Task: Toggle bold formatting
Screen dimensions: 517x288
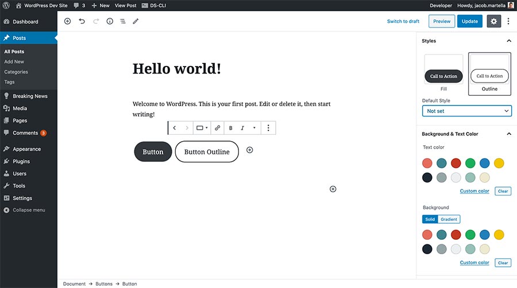Action: 230,128
